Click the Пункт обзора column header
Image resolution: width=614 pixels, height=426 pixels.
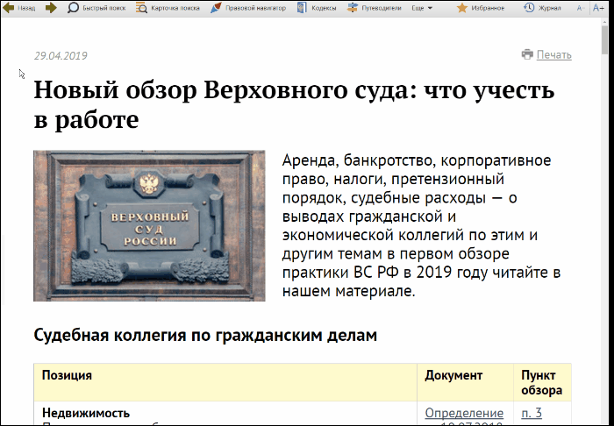pyautogui.click(x=541, y=382)
